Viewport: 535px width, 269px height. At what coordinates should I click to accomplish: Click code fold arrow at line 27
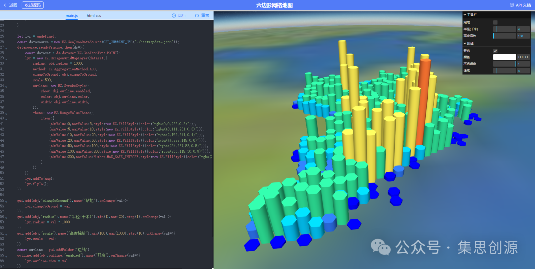pyautogui.click(x=6, y=47)
